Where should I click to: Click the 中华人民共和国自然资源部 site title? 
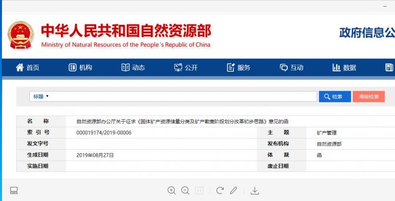point(126,31)
